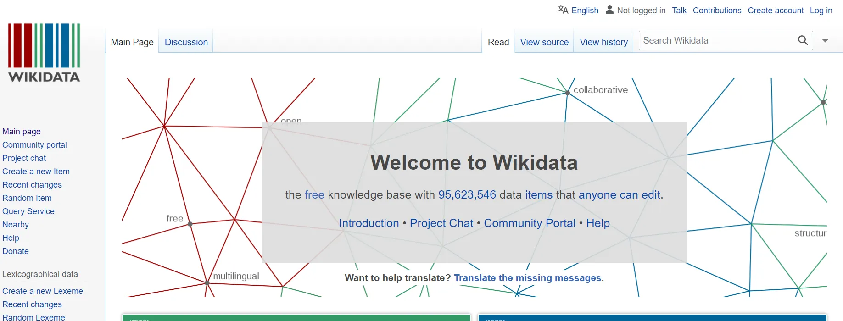
Task: Open the English language selector
Action: click(x=585, y=11)
